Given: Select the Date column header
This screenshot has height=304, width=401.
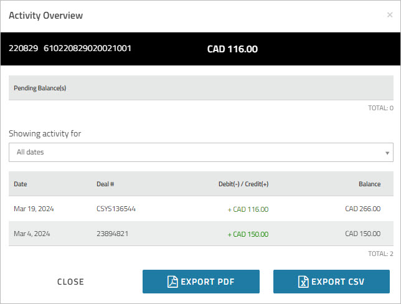Looking at the screenshot, I should click(21, 184).
